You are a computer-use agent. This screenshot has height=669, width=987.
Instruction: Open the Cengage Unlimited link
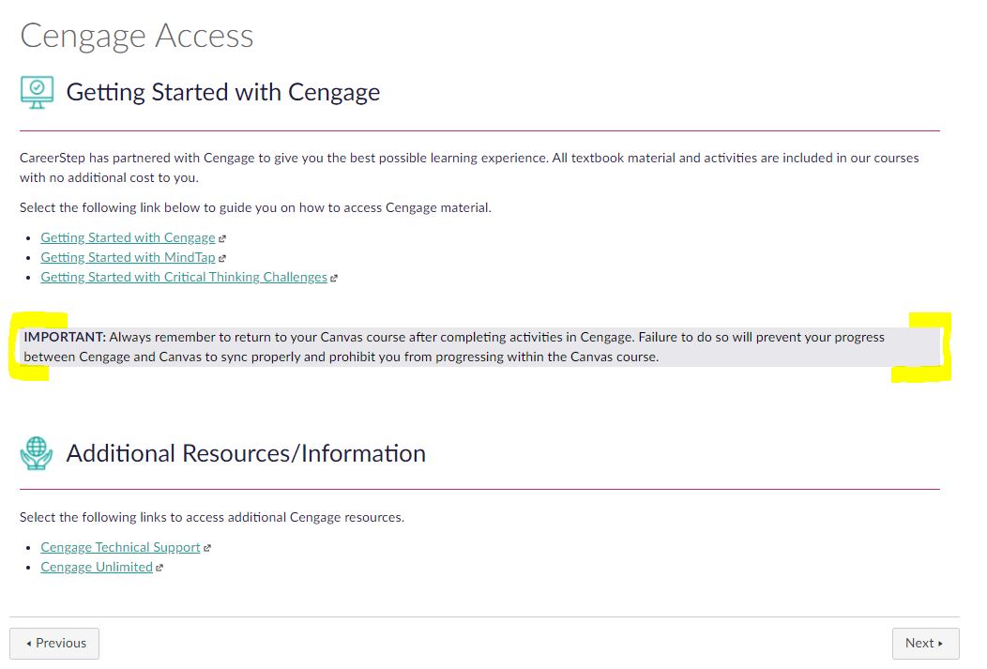97,568
